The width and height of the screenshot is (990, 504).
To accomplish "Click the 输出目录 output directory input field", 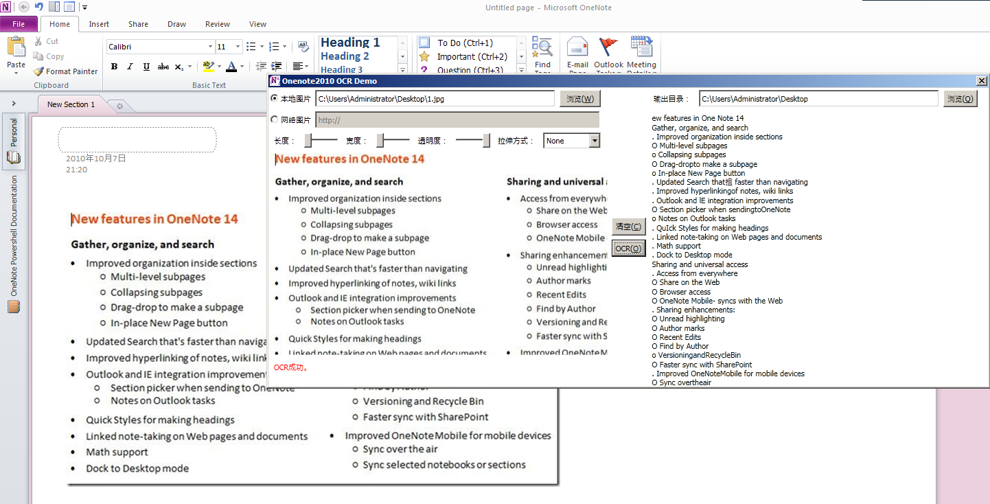I will click(x=818, y=99).
